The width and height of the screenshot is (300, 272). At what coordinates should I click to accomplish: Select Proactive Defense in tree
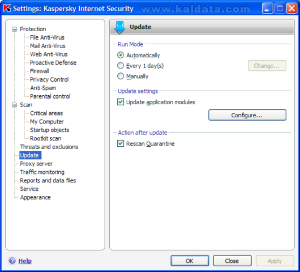[x=53, y=63]
